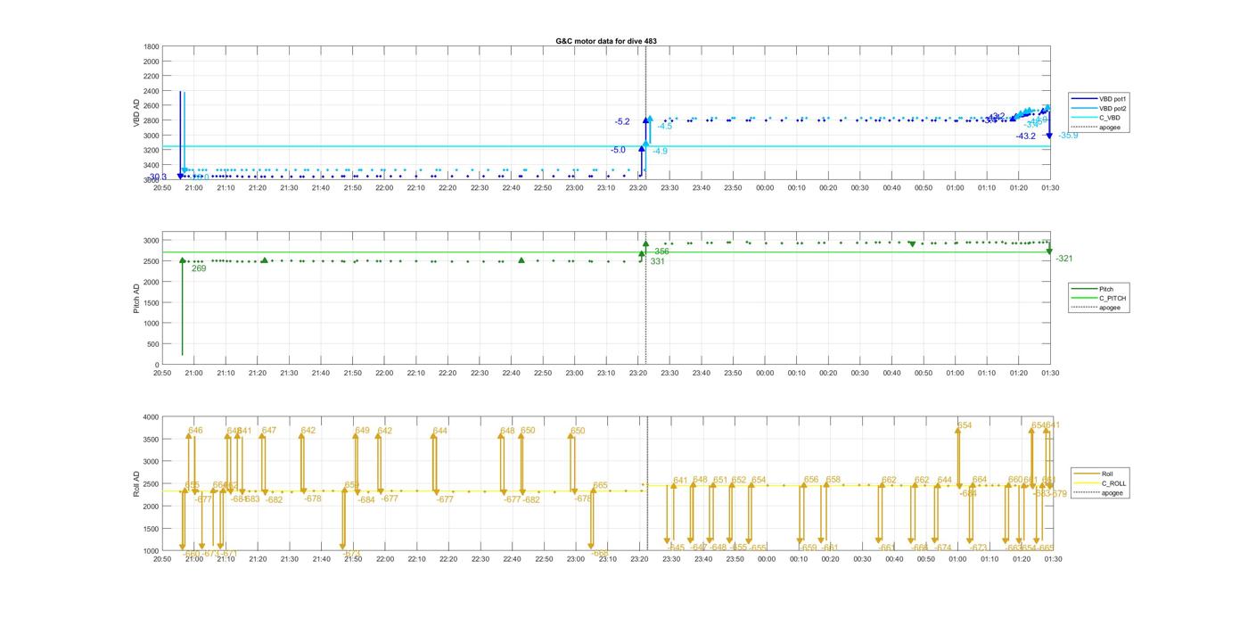The image size is (1248, 618).
Task: Click the '-659' roll data label
Action: click(x=808, y=548)
